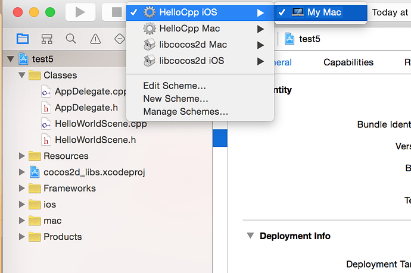Collapse the Deployment Info section

251,236
